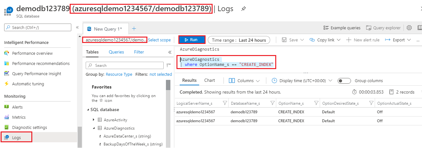Filter the LogicalServerName_s column

224,103
